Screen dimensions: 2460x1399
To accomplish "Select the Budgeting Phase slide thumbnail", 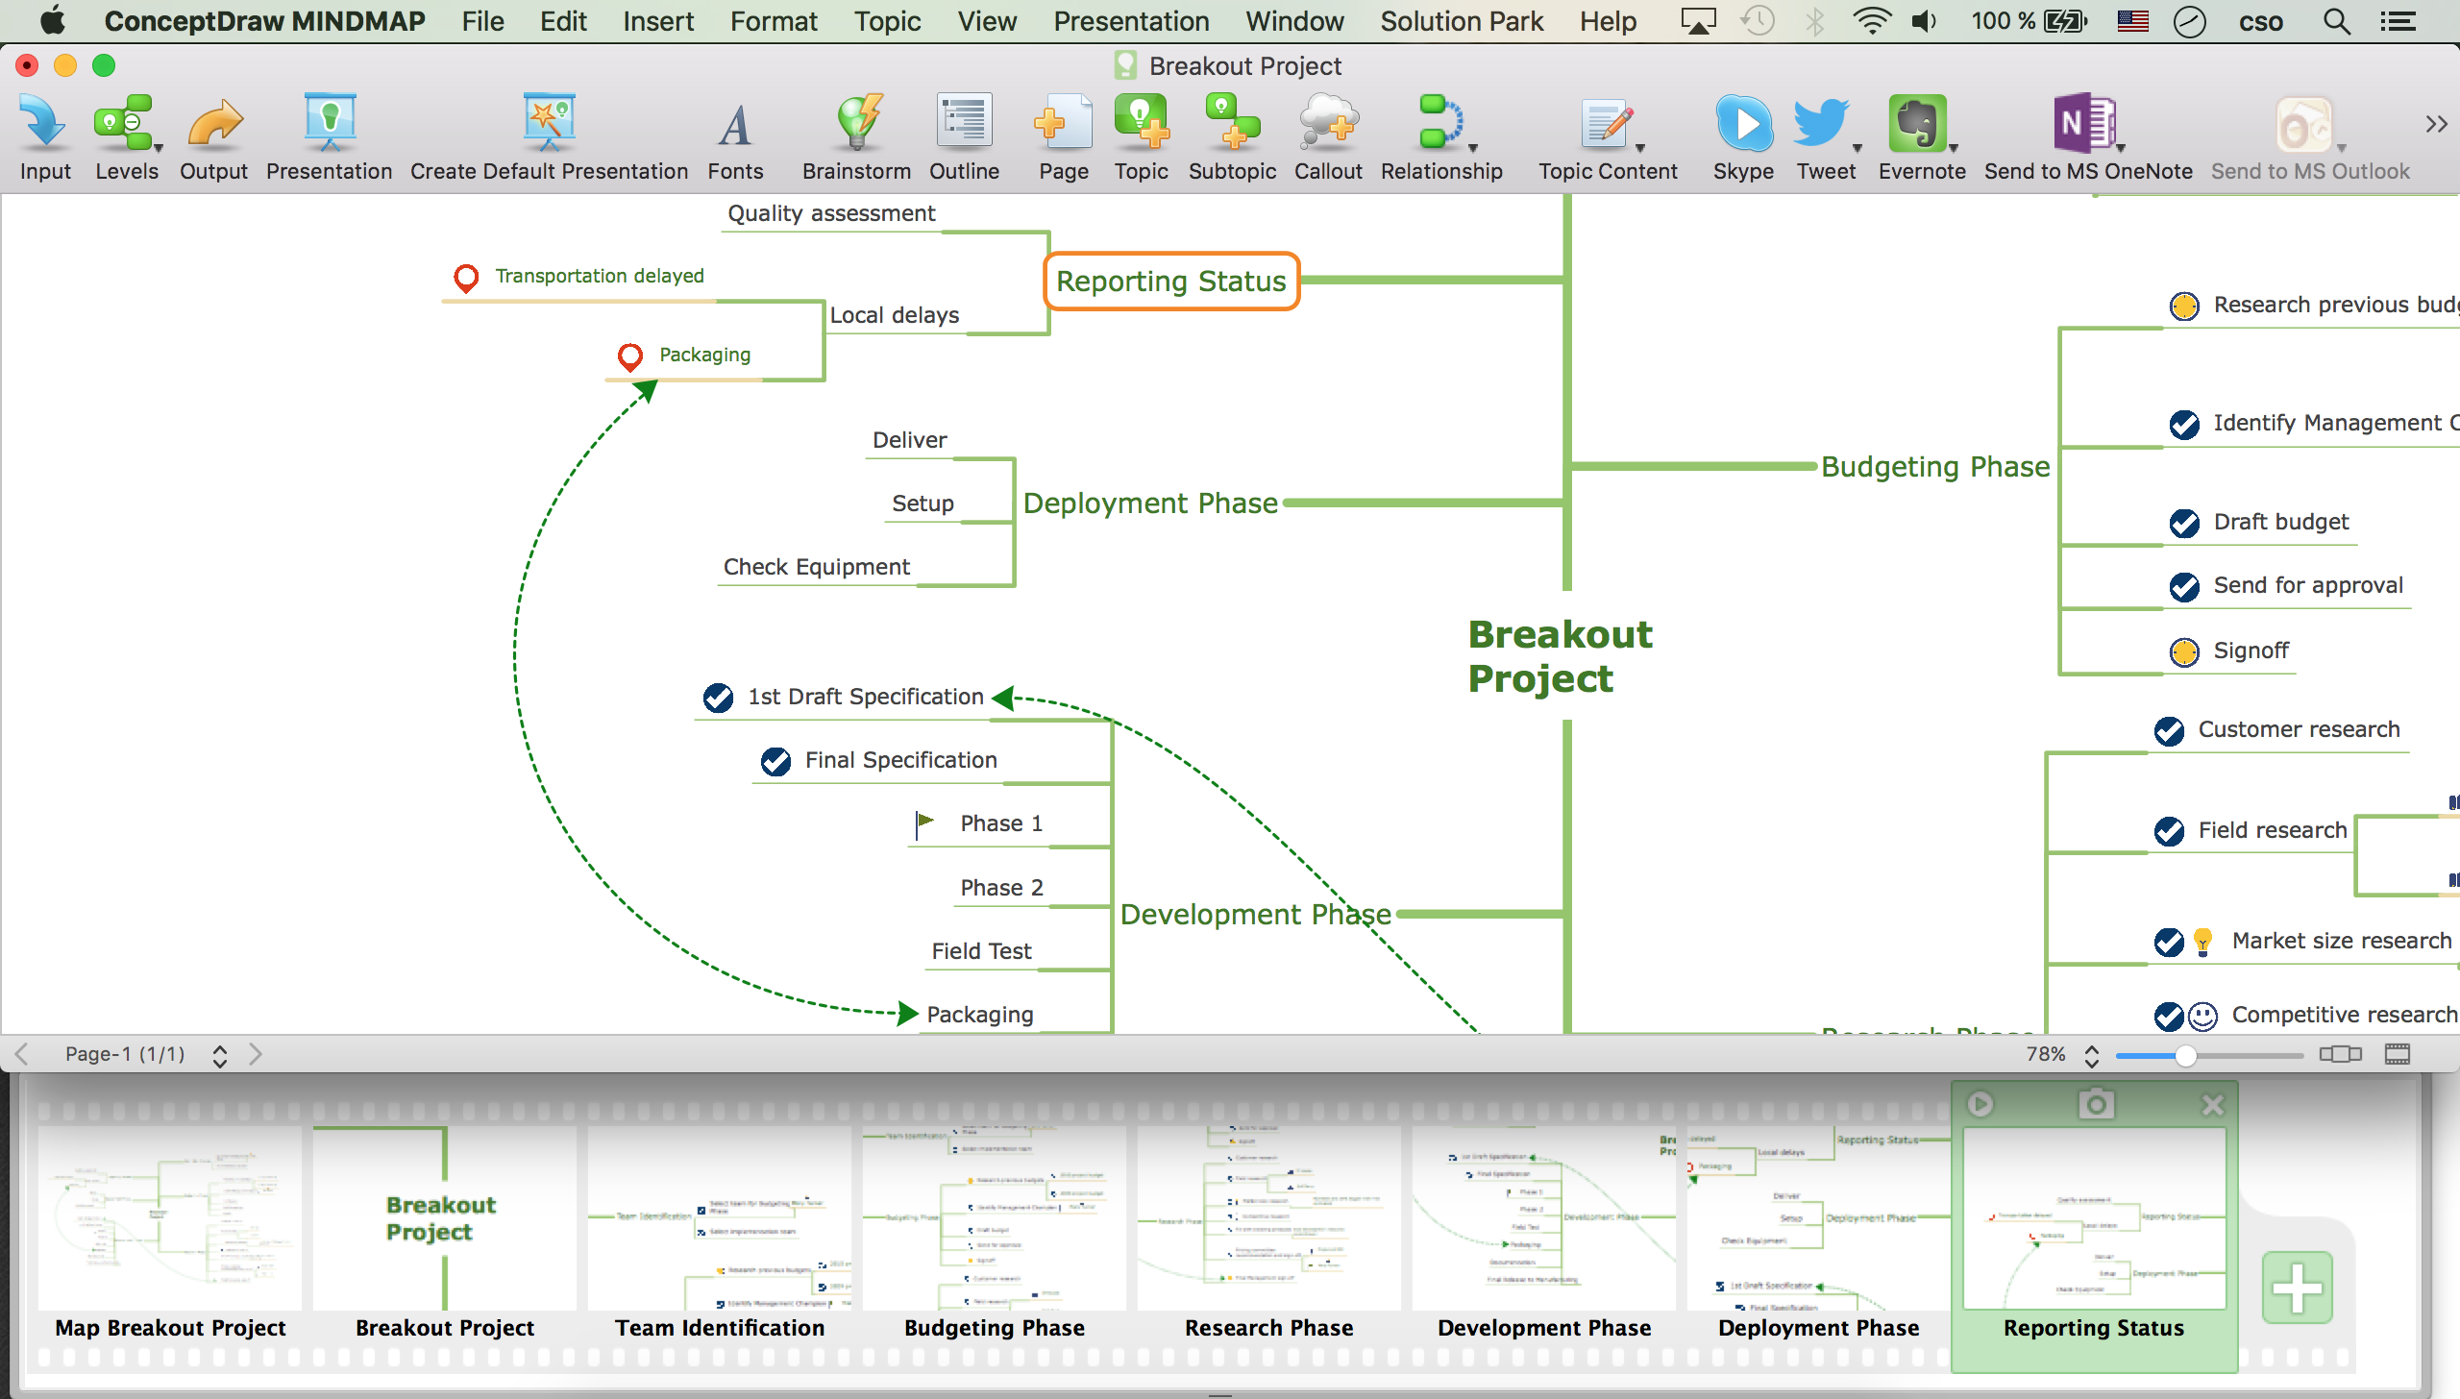I will click(x=994, y=1218).
